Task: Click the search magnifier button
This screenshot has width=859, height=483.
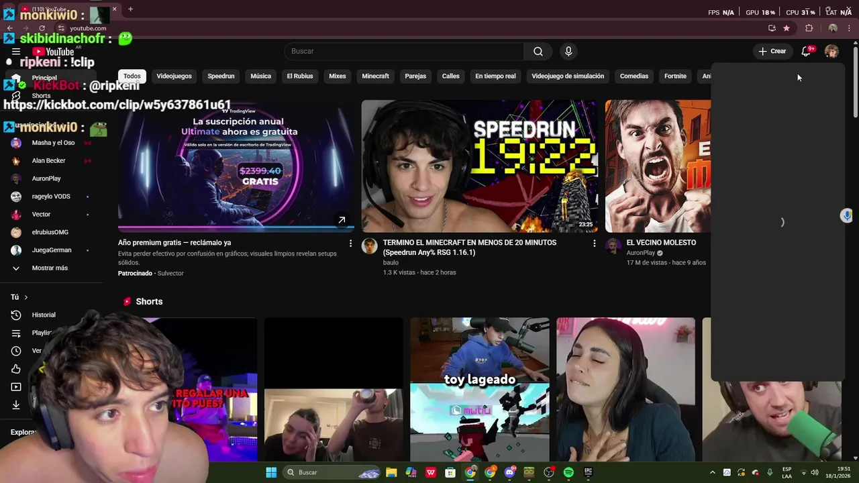Action: [538, 51]
